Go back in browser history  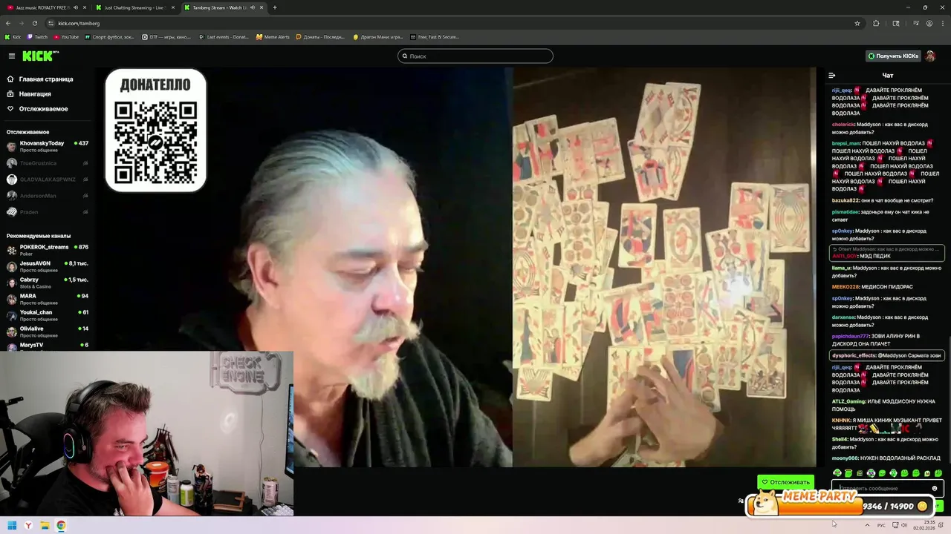click(x=8, y=23)
